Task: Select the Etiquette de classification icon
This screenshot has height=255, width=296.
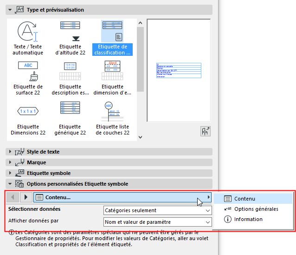Action: click(x=112, y=31)
